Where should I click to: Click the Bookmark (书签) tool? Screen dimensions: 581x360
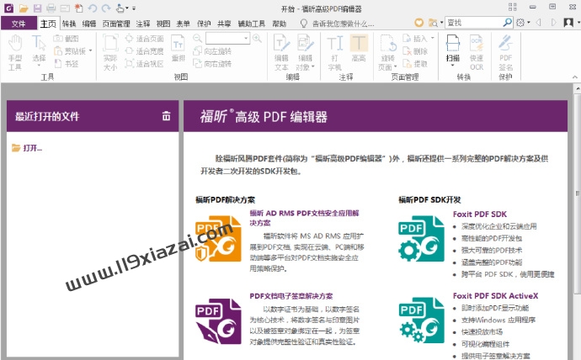pyautogui.click(x=66, y=64)
